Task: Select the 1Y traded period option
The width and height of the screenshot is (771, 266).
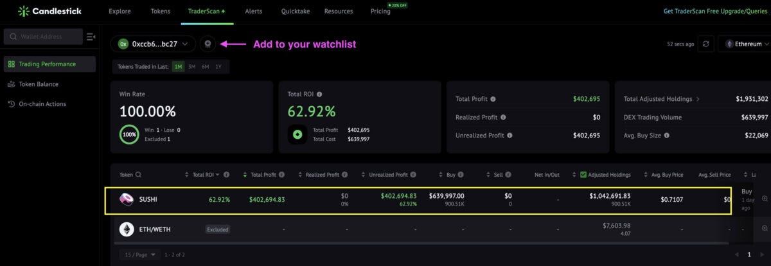Action: 219,67
